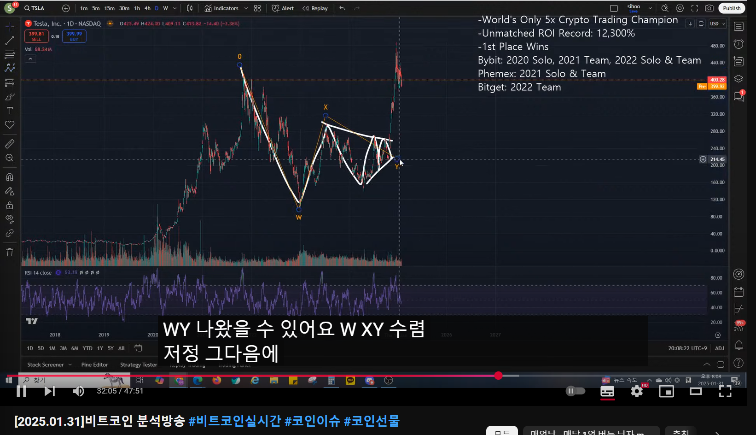Create a price Alert

coord(283,8)
